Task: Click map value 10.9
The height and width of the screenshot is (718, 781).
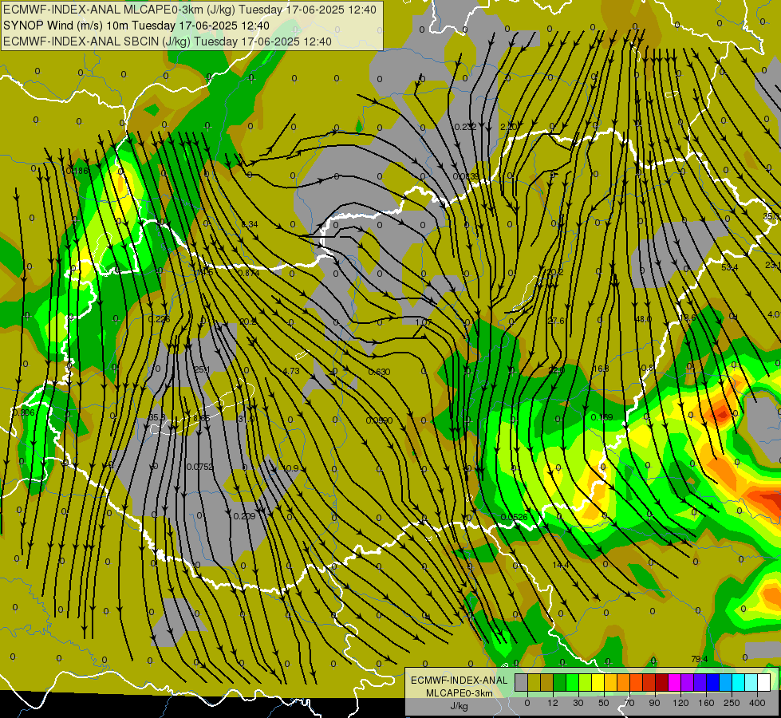Action: pyautogui.click(x=290, y=468)
